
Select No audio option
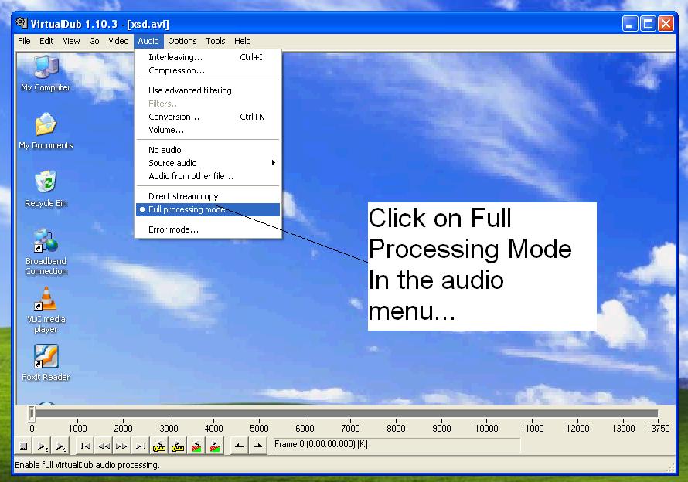coord(208,150)
